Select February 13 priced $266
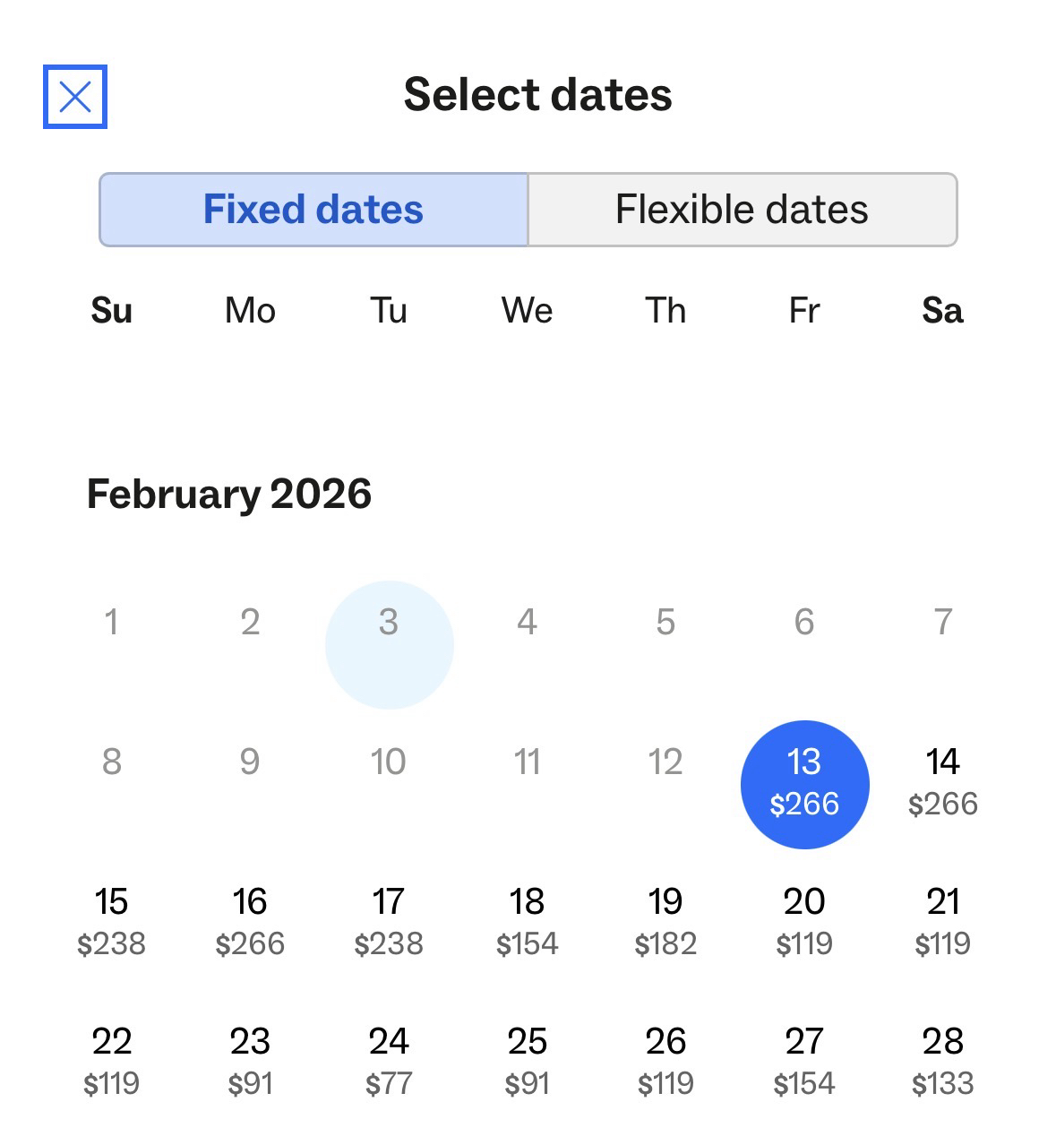Image resolution: width=1056 pixels, height=1145 pixels. tap(804, 784)
